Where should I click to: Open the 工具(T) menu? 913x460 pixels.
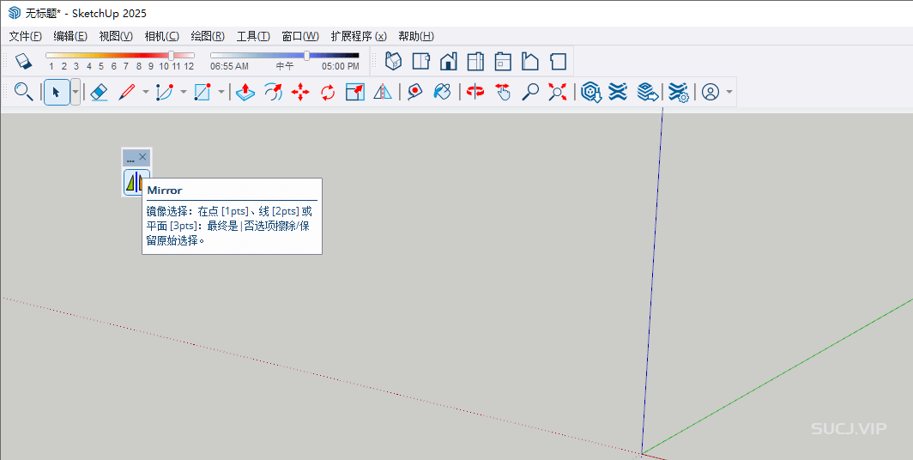[x=253, y=36]
